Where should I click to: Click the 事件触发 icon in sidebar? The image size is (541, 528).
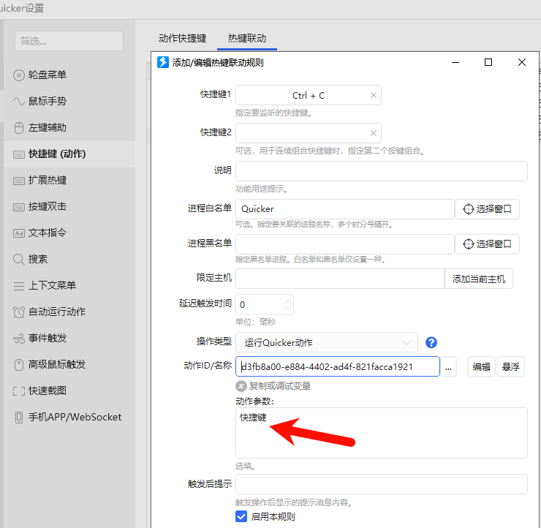pos(19,339)
